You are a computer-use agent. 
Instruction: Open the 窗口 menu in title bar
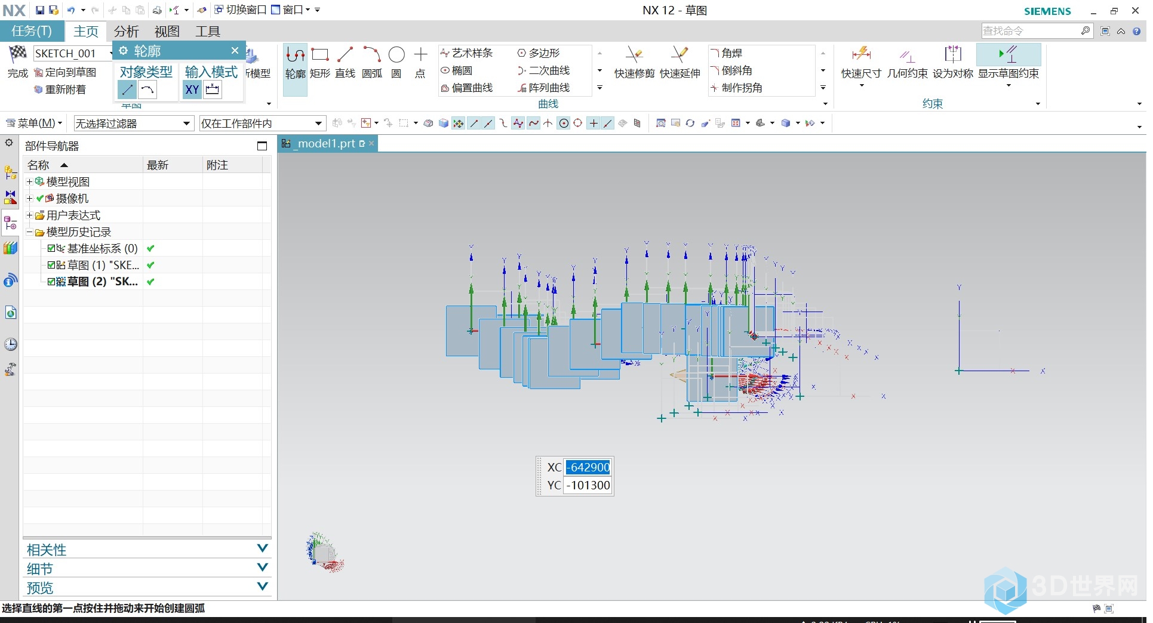coord(291,10)
